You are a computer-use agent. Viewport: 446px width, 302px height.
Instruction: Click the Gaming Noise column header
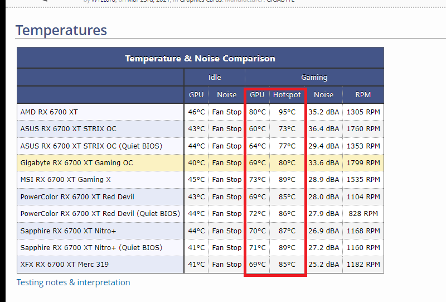pos(323,94)
